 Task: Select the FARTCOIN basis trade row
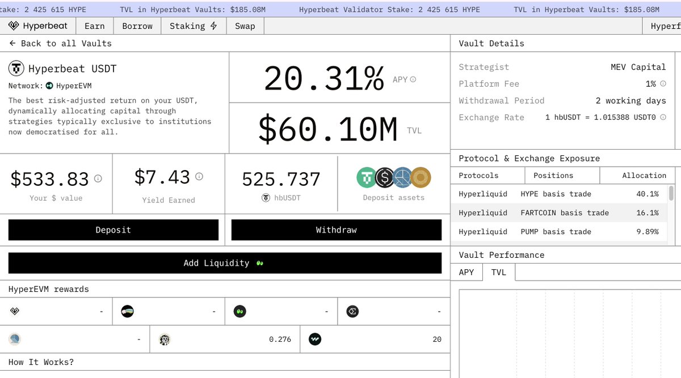click(559, 213)
